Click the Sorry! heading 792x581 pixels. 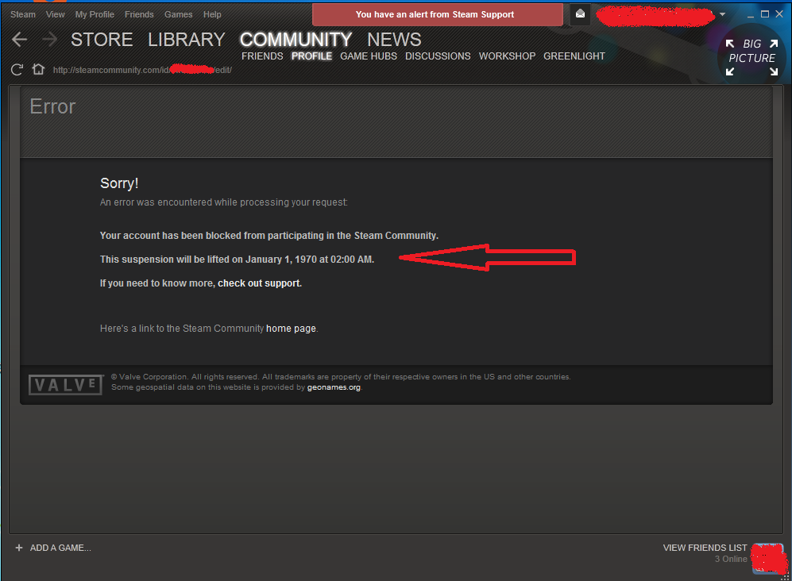[x=119, y=183]
